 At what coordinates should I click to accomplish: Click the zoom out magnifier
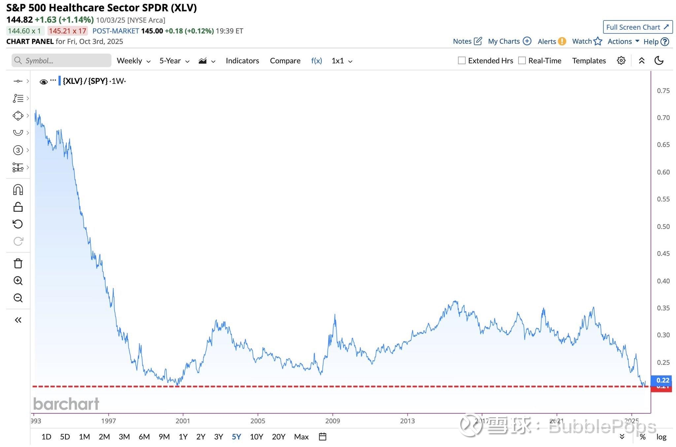(18, 298)
